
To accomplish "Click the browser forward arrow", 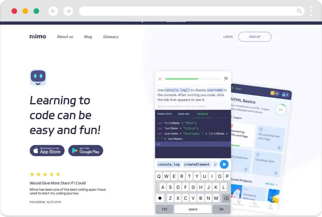I will point(68,11).
